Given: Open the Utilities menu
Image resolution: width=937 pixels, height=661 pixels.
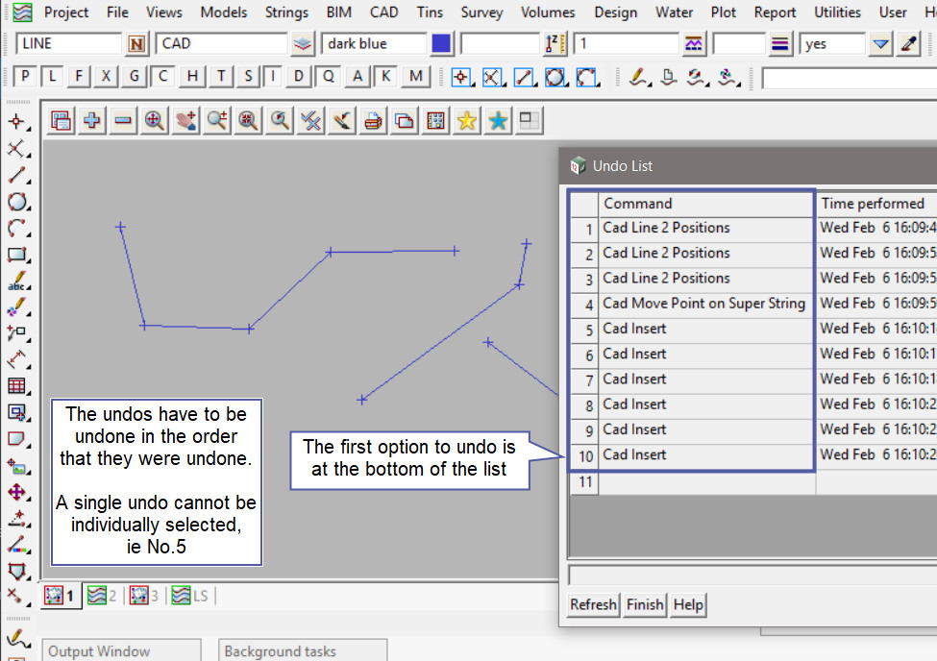Looking at the screenshot, I should click(x=837, y=12).
